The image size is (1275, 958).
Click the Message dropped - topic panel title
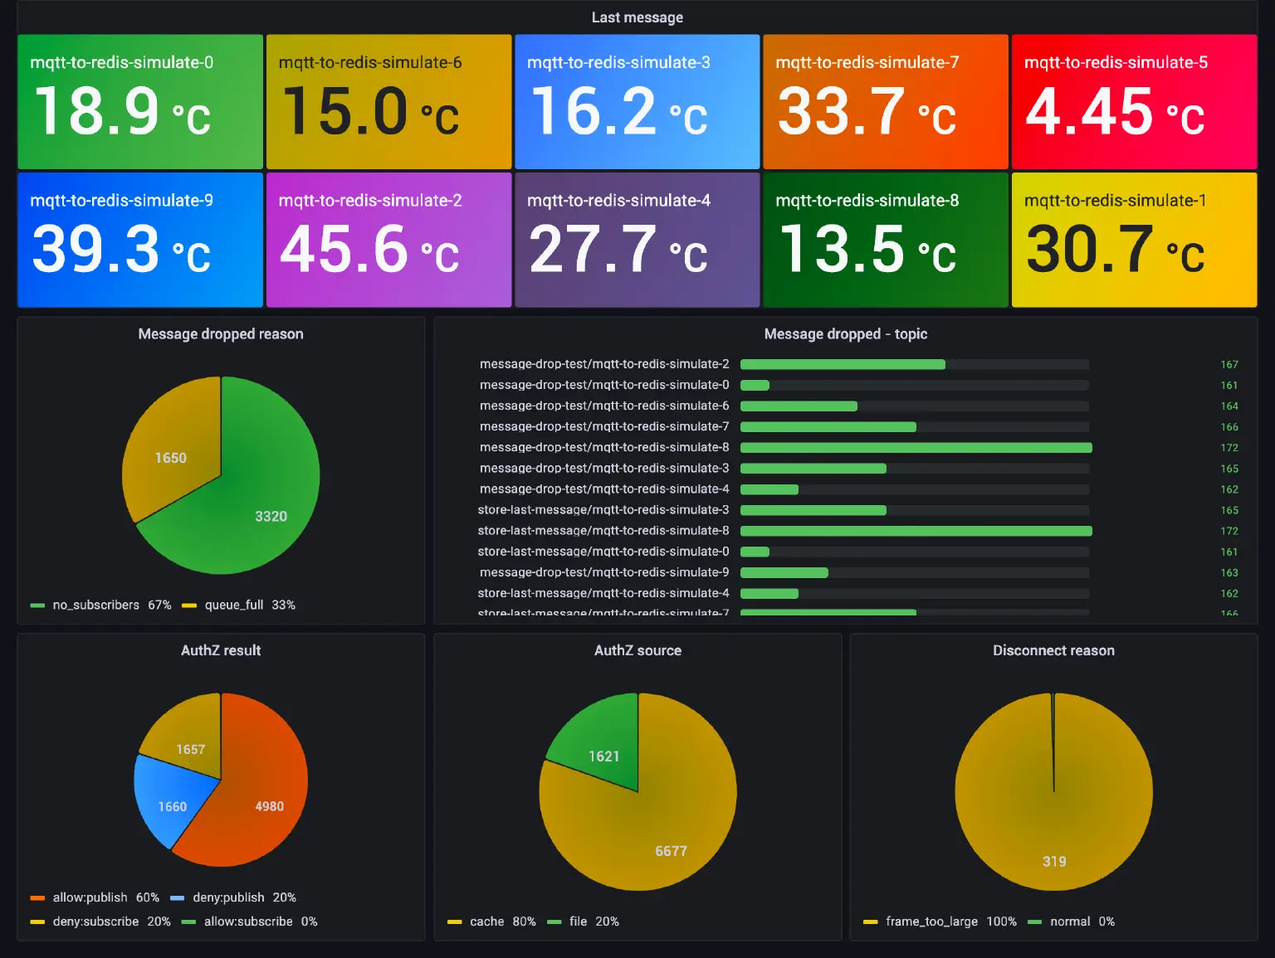[x=846, y=334]
